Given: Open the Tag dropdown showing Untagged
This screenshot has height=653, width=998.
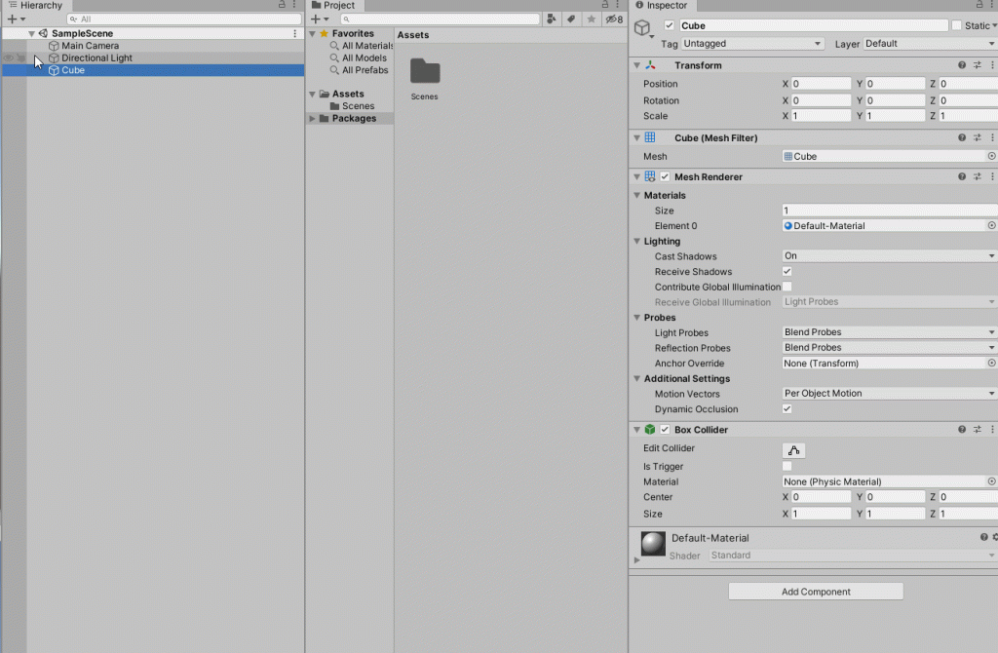Looking at the screenshot, I should point(750,44).
